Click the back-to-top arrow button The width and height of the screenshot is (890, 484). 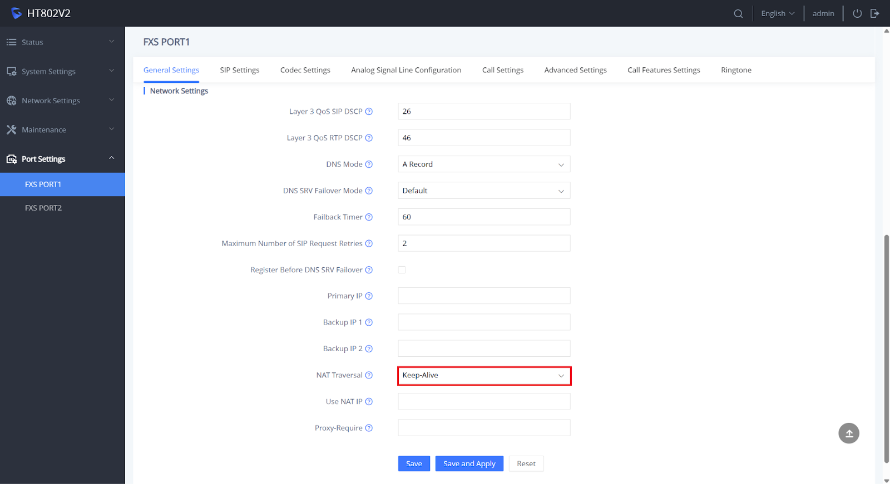click(x=849, y=433)
